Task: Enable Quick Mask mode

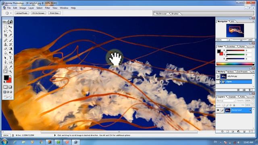Action: click(x=10, y=87)
